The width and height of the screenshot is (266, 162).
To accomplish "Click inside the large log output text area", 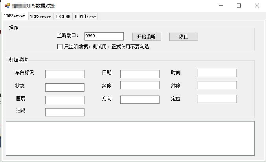I will click(130, 138).
